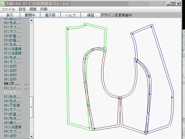Open the 掲示板 button
Image resolution: width=185 pixels, height=139 pixels.
click(50, 15)
